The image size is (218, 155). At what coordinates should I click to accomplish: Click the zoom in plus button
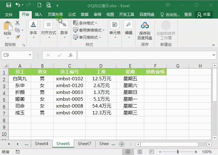coord(196,152)
